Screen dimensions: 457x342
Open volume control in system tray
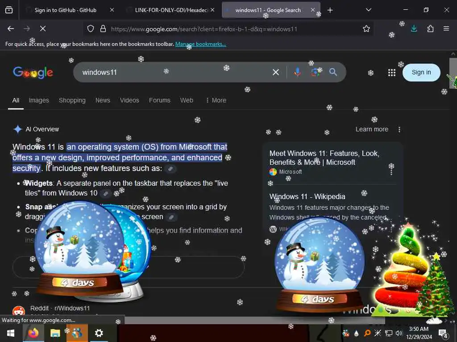point(399,333)
